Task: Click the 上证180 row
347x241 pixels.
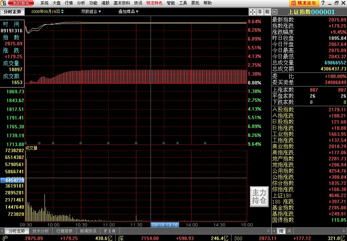Action: tap(309, 195)
